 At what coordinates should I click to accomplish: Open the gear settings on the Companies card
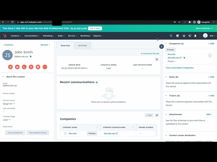[x=157, y=115]
